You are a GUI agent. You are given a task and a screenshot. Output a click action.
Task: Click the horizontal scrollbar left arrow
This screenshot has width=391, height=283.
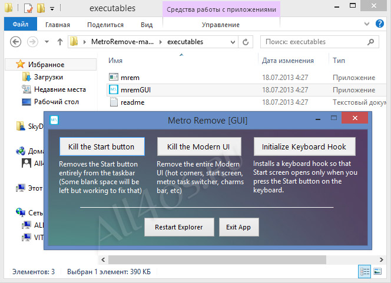coord(103,260)
